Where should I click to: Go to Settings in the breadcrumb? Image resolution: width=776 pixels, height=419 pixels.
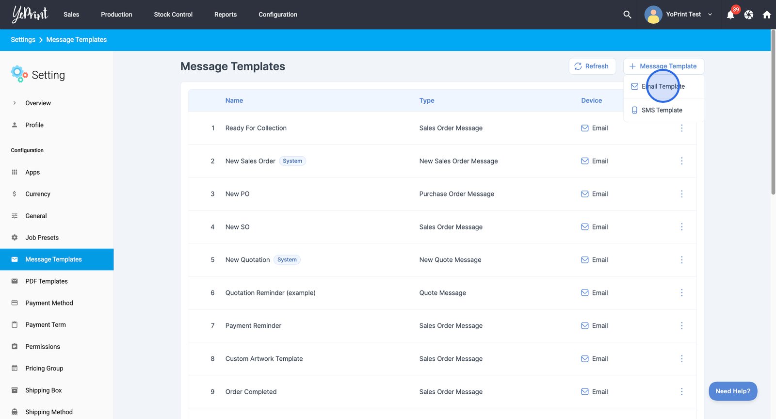23,40
